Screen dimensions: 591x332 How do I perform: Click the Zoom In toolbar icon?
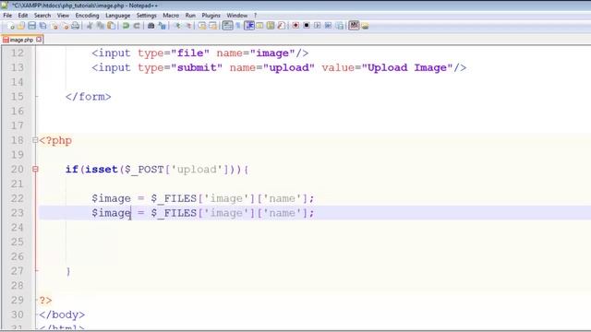pyautogui.click(x=178, y=26)
